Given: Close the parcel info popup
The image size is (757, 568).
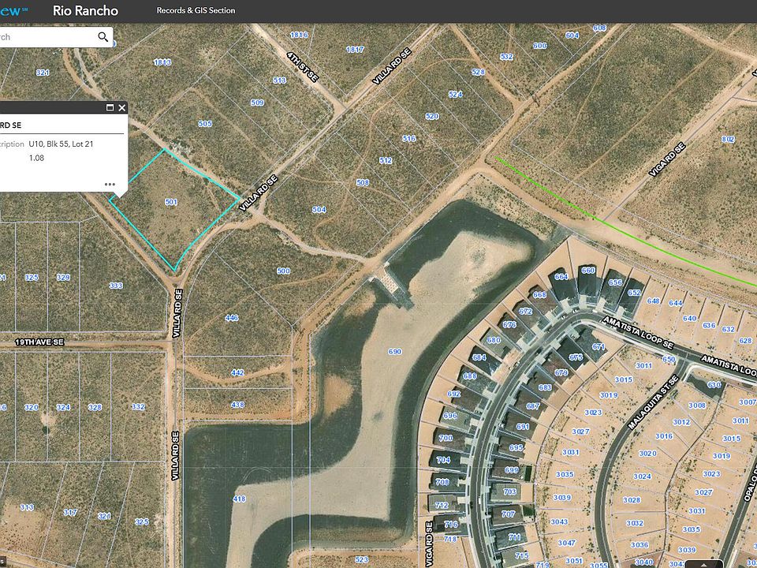Looking at the screenshot, I should point(122,107).
